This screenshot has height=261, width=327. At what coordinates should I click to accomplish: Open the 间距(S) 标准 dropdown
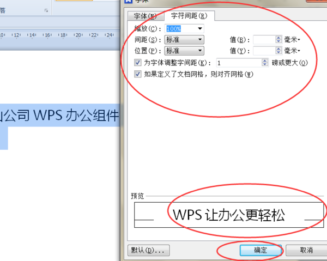184,39
